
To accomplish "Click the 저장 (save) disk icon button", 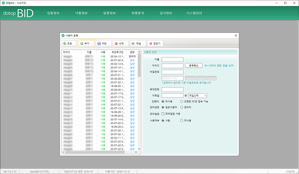I will [104, 43].
